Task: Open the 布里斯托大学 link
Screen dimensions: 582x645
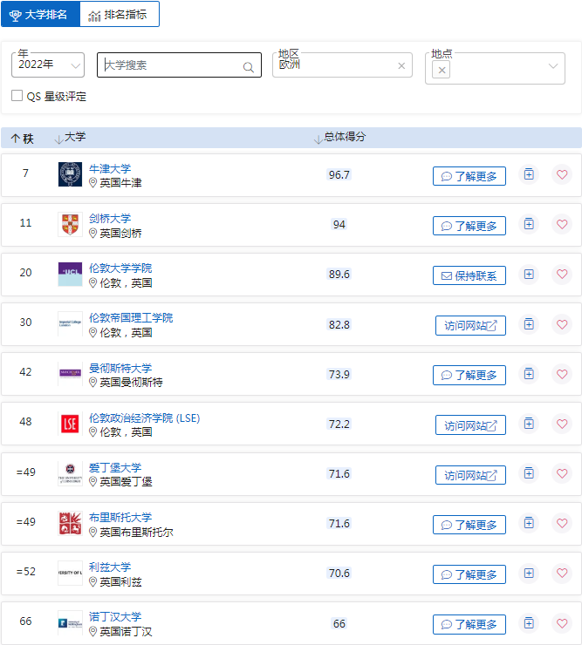Action: [x=120, y=517]
